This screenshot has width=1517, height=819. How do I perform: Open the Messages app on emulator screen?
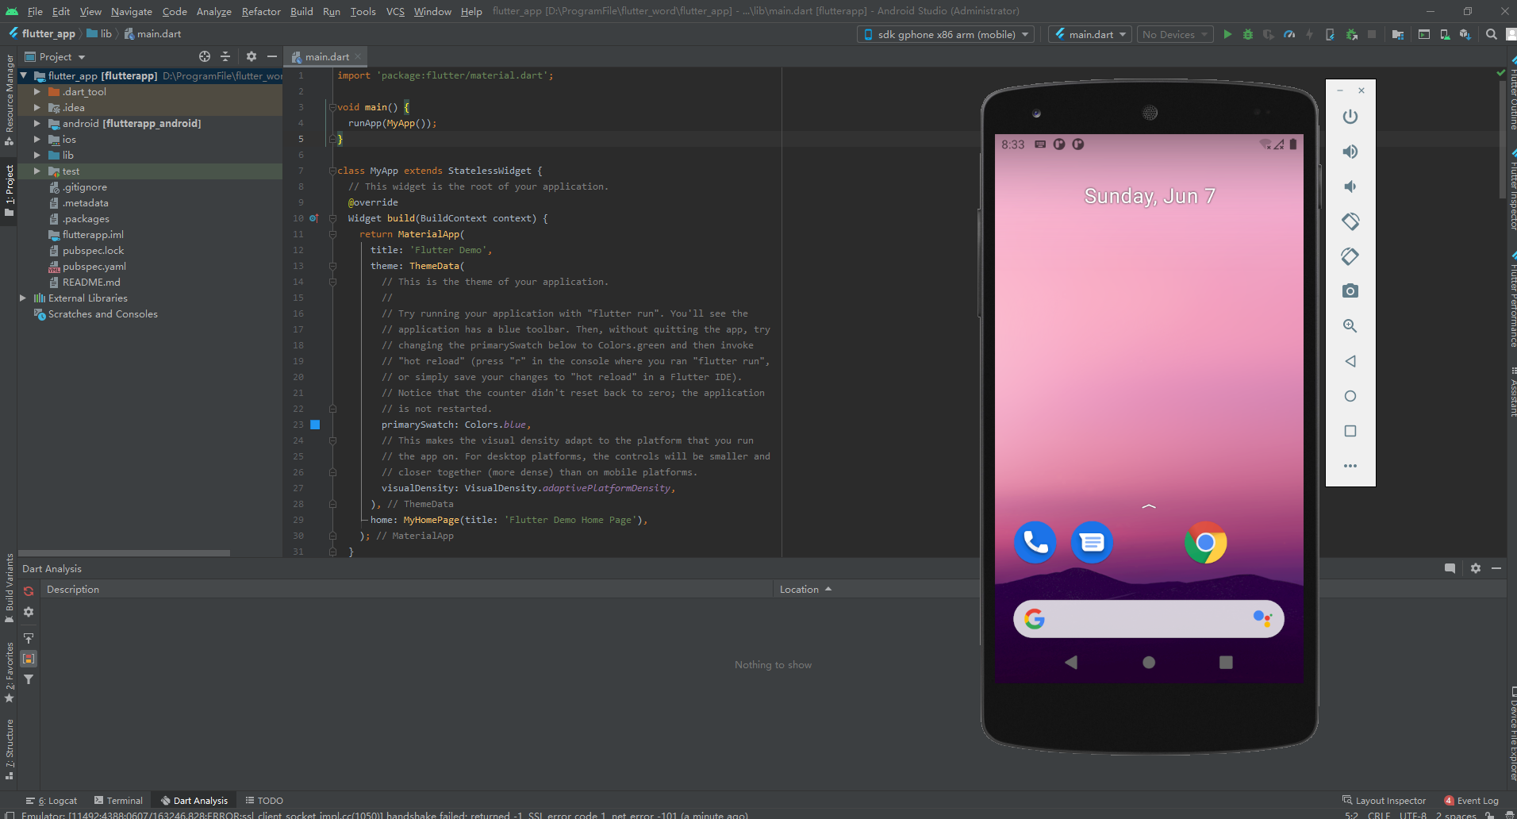point(1092,543)
